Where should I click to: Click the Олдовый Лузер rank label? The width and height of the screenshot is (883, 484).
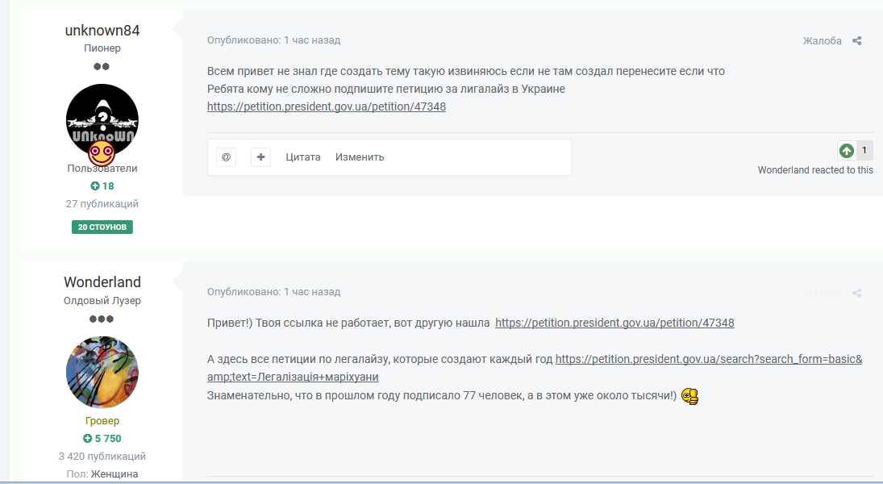point(102,301)
